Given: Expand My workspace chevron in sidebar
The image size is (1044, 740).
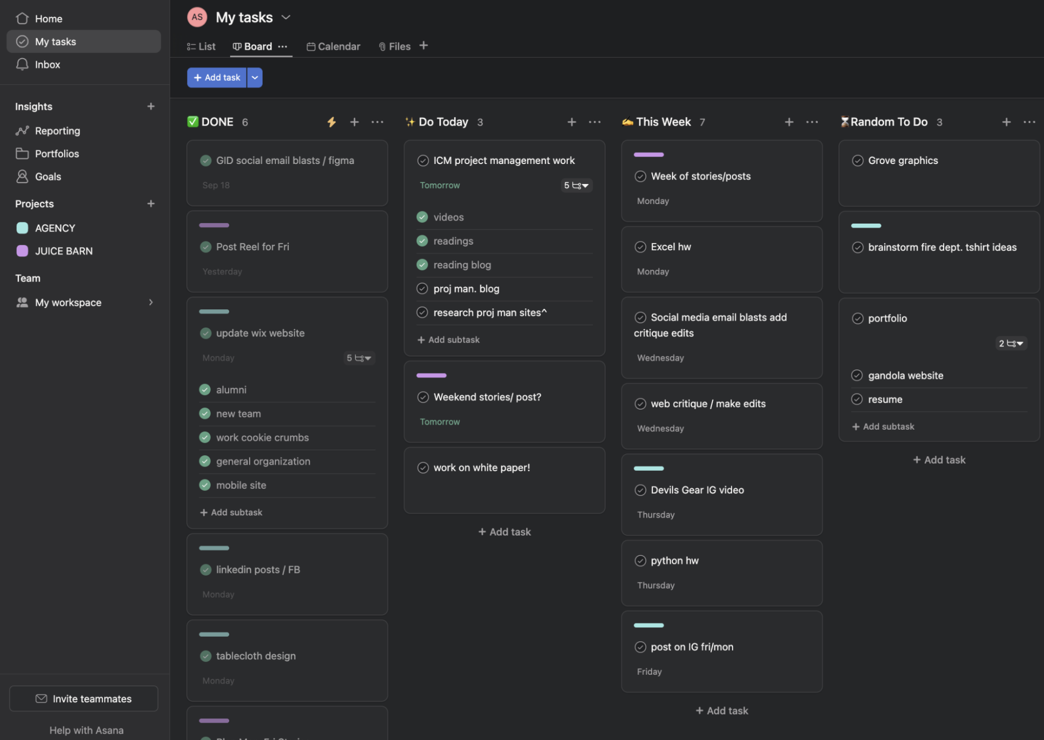Looking at the screenshot, I should (150, 302).
